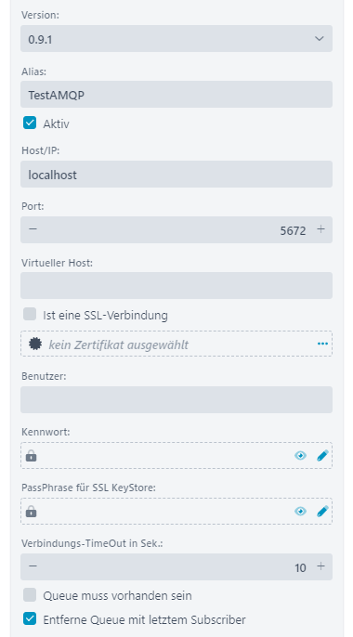Increase the Port value with the plus
This screenshot has width=353, height=637.
point(320,229)
